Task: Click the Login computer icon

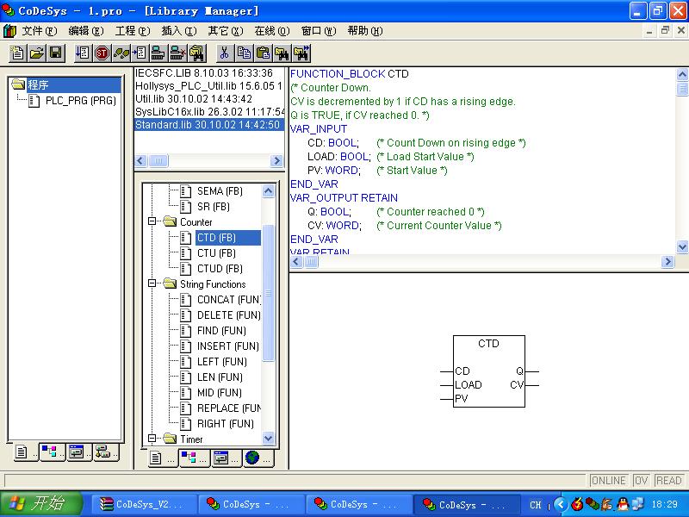Action: click(x=158, y=53)
